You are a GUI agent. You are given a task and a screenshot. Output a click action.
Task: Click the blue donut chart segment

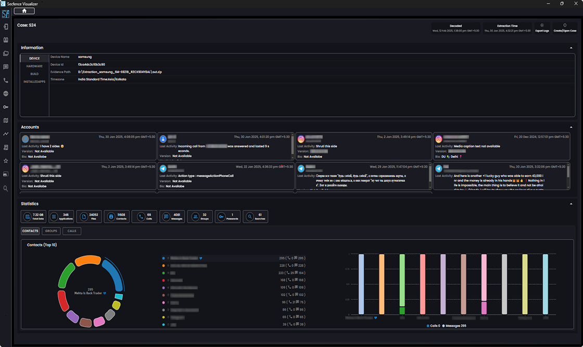[x=113, y=275]
